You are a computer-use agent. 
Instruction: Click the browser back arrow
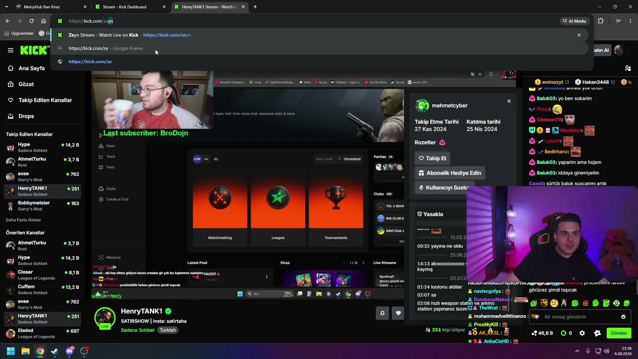tap(7, 21)
